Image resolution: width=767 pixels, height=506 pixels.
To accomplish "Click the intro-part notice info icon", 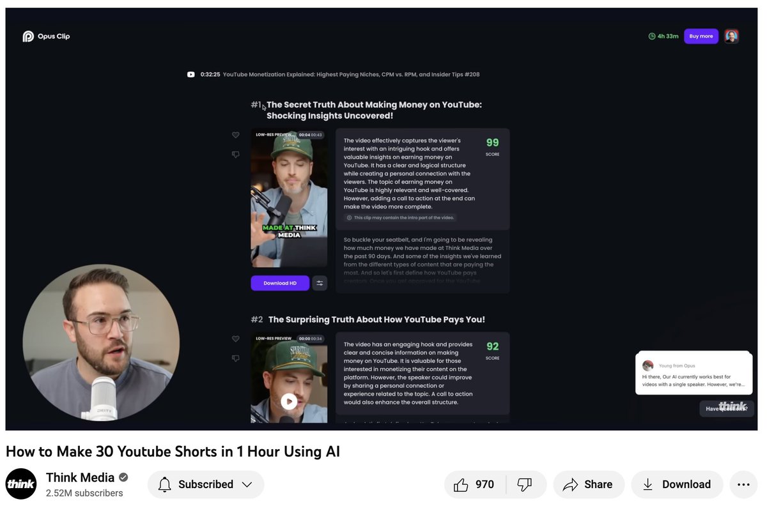I will pos(349,218).
